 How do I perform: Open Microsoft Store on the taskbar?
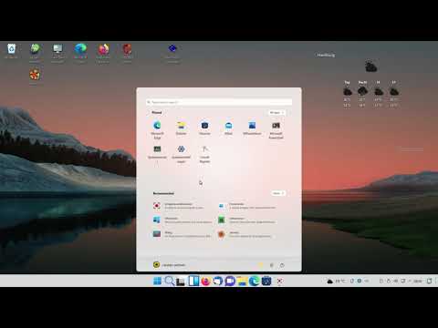266,281
